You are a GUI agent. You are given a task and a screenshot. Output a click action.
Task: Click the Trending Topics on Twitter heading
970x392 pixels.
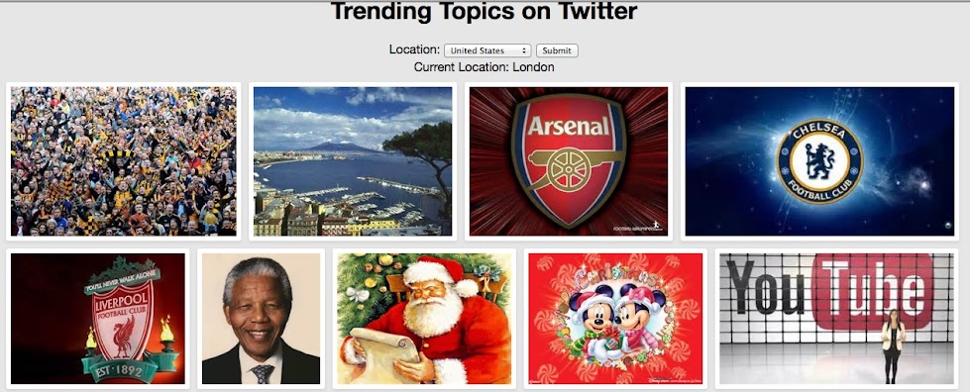[484, 11]
